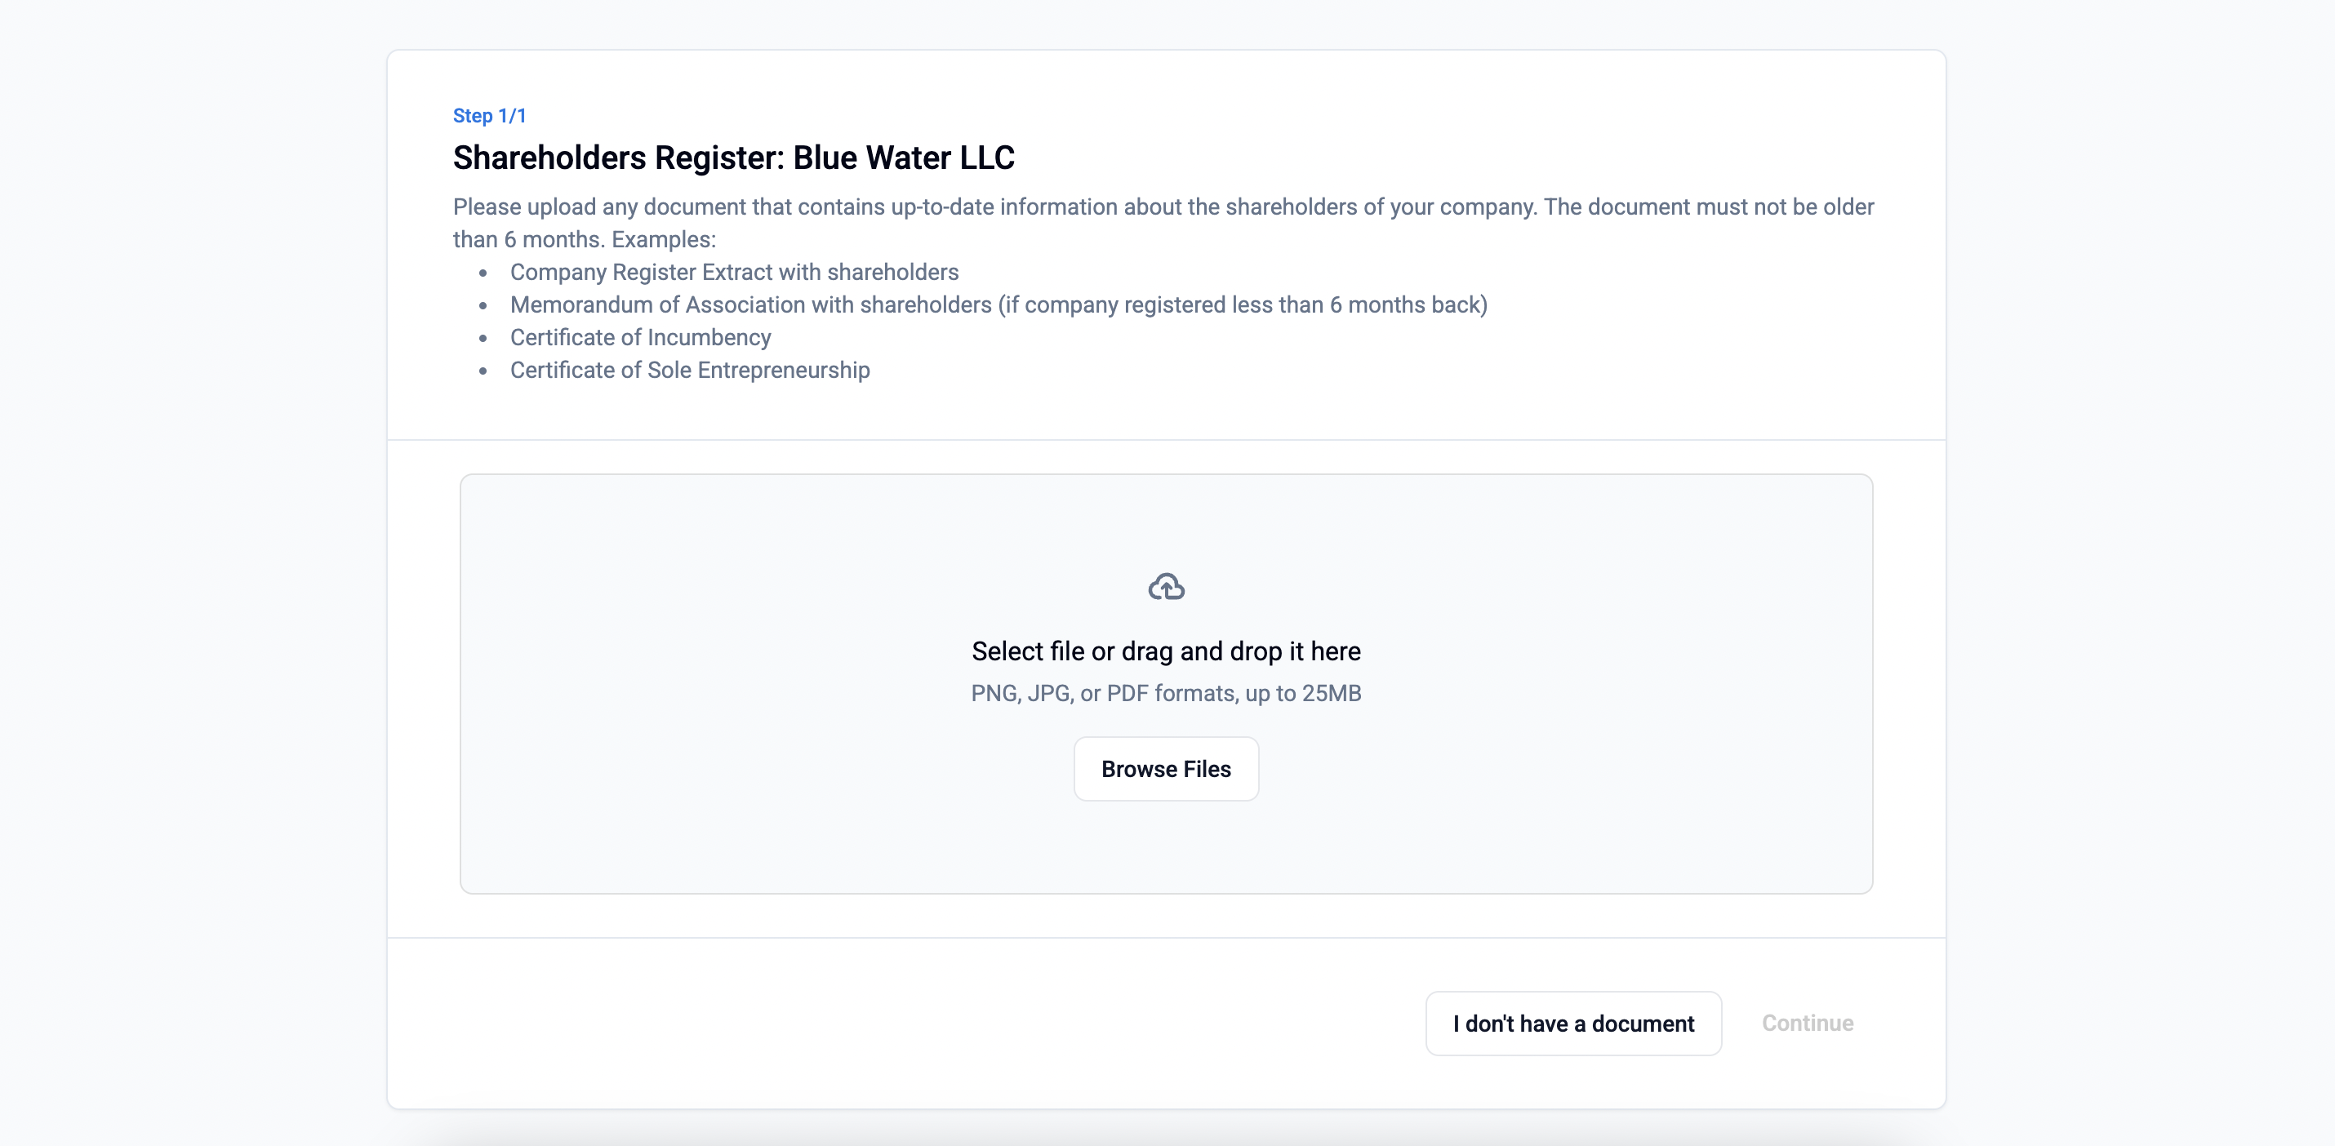Click the "Shareholders Register" heading text

pyautogui.click(x=618, y=158)
